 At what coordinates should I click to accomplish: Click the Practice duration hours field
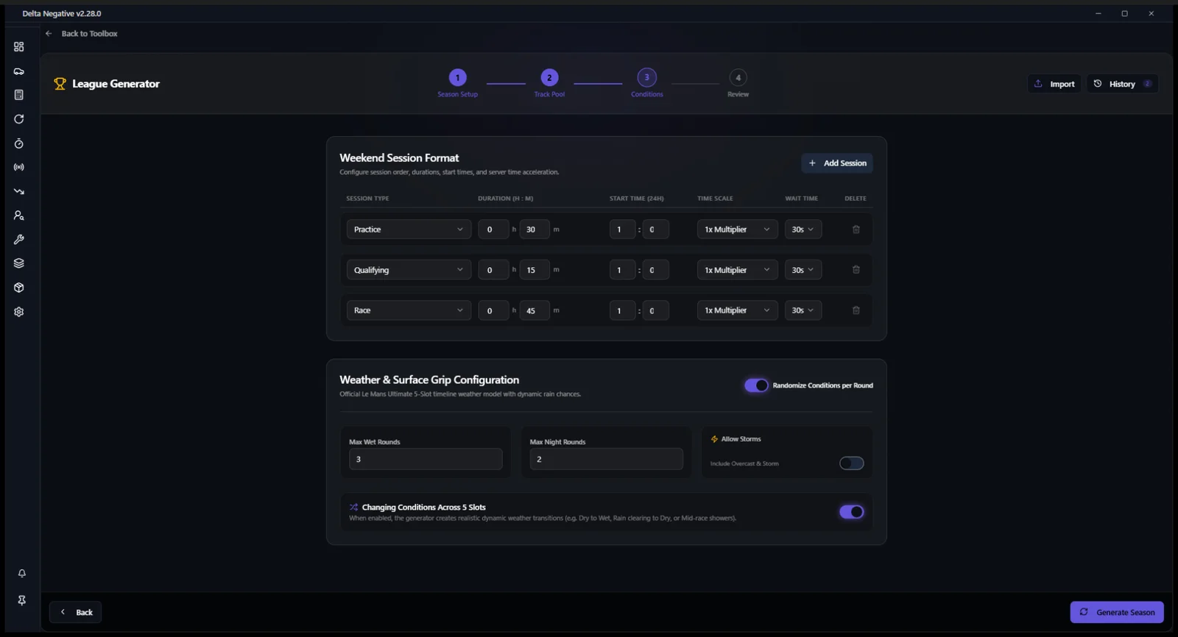[x=493, y=229]
